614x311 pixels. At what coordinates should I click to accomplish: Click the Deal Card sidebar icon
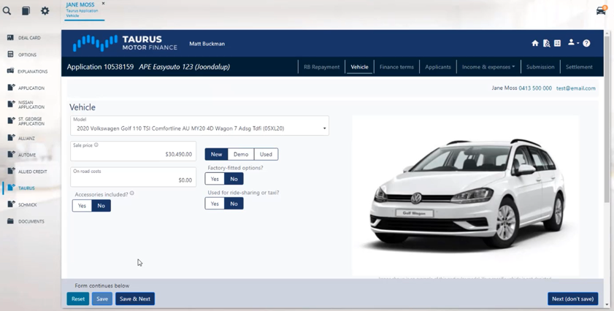pos(10,38)
